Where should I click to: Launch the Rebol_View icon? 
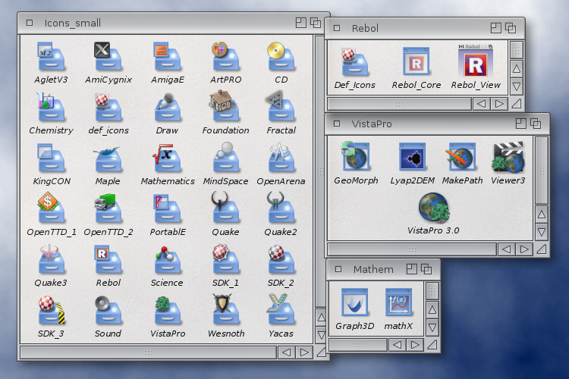[x=476, y=61]
